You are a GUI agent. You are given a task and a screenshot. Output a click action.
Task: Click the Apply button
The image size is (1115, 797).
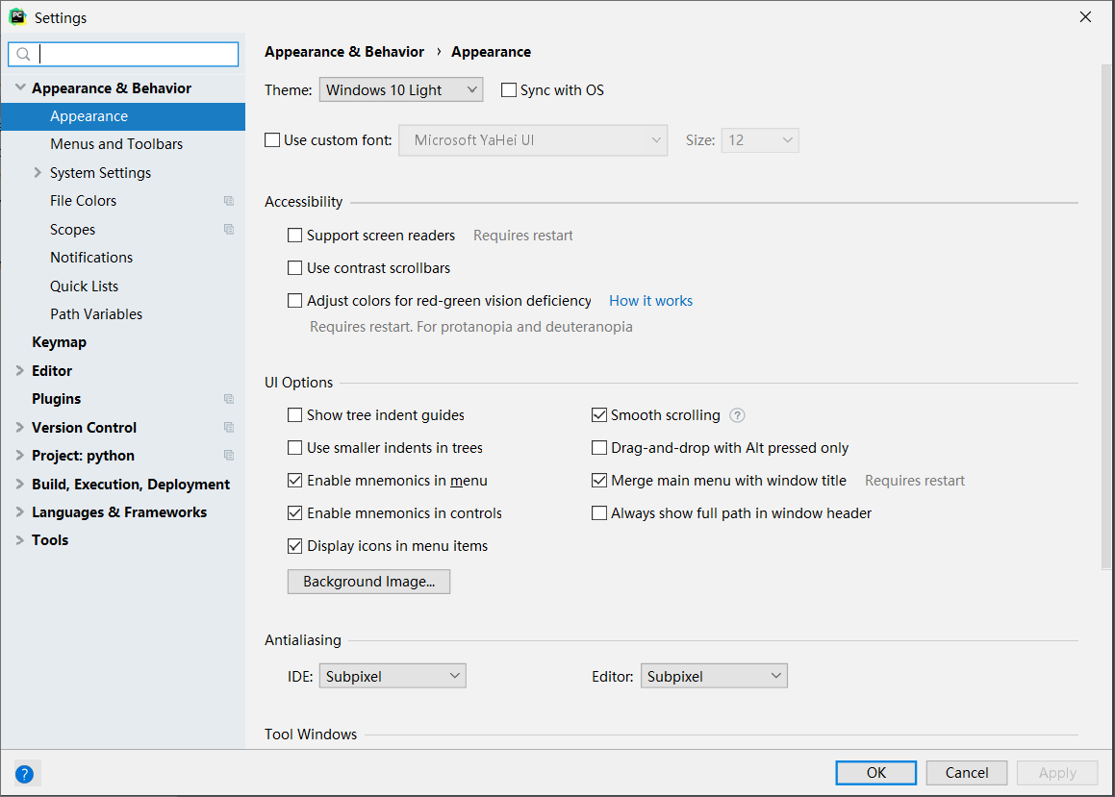pyautogui.click(x=1056, y=773)
